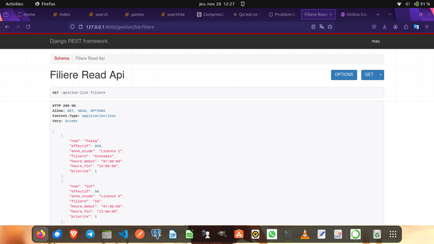The height and width of the screenshot is (244, 434).
Task: Click the Filiere Read Api breadcrumb
Action: coord(90,58)
